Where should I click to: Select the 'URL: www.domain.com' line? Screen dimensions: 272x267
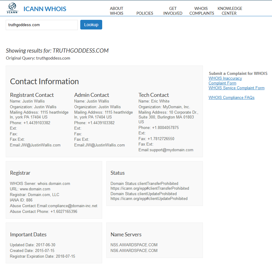(30, 189)
